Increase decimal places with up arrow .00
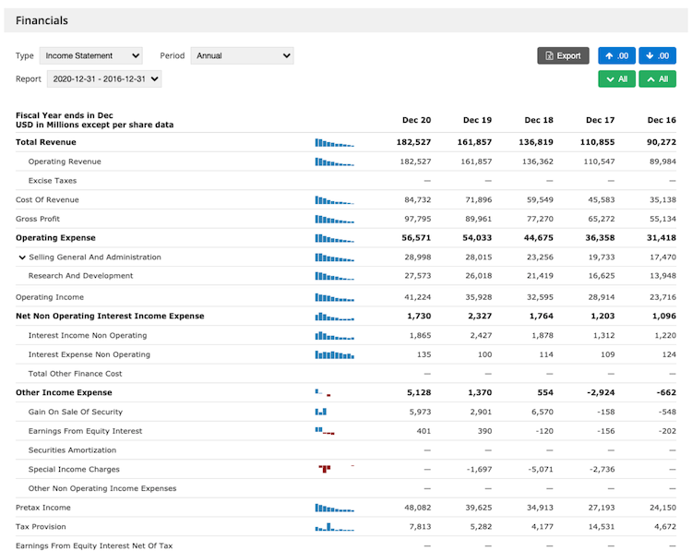 (616, 55)
